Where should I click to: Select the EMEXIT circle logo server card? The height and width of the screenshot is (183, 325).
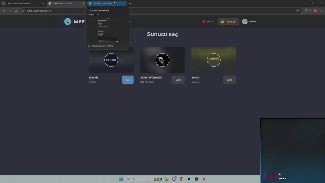pos(111,60)
